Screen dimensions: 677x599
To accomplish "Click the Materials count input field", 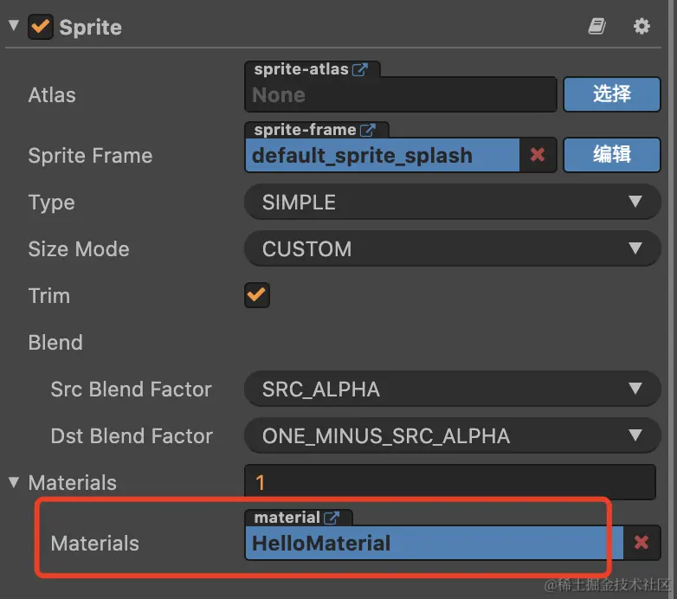I will click(x=450, y=482).
